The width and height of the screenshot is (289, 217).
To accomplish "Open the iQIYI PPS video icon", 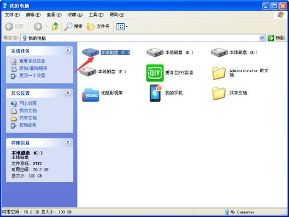I will pyautogui.click(x=155, y=73).
